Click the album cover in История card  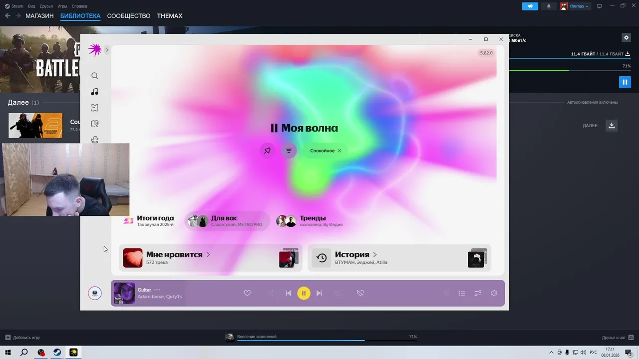[476, 259]
